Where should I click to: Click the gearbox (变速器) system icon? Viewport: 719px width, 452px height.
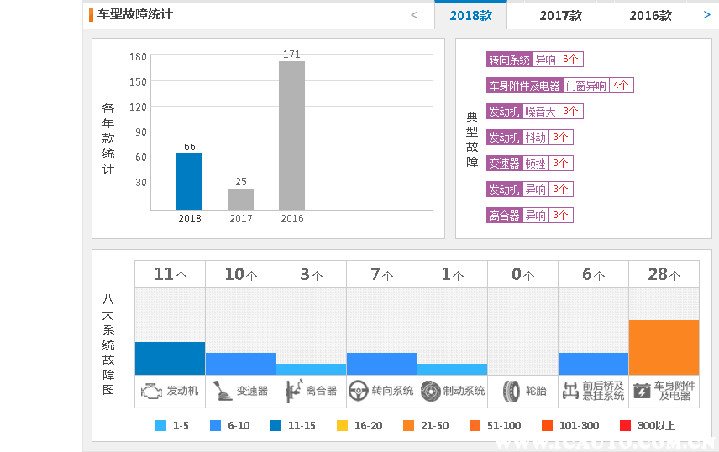221,391
